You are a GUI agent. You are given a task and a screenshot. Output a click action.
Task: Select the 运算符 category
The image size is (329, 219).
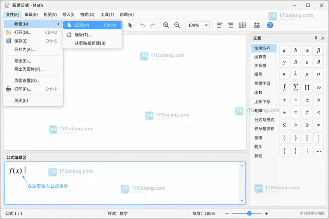[260, 57]
